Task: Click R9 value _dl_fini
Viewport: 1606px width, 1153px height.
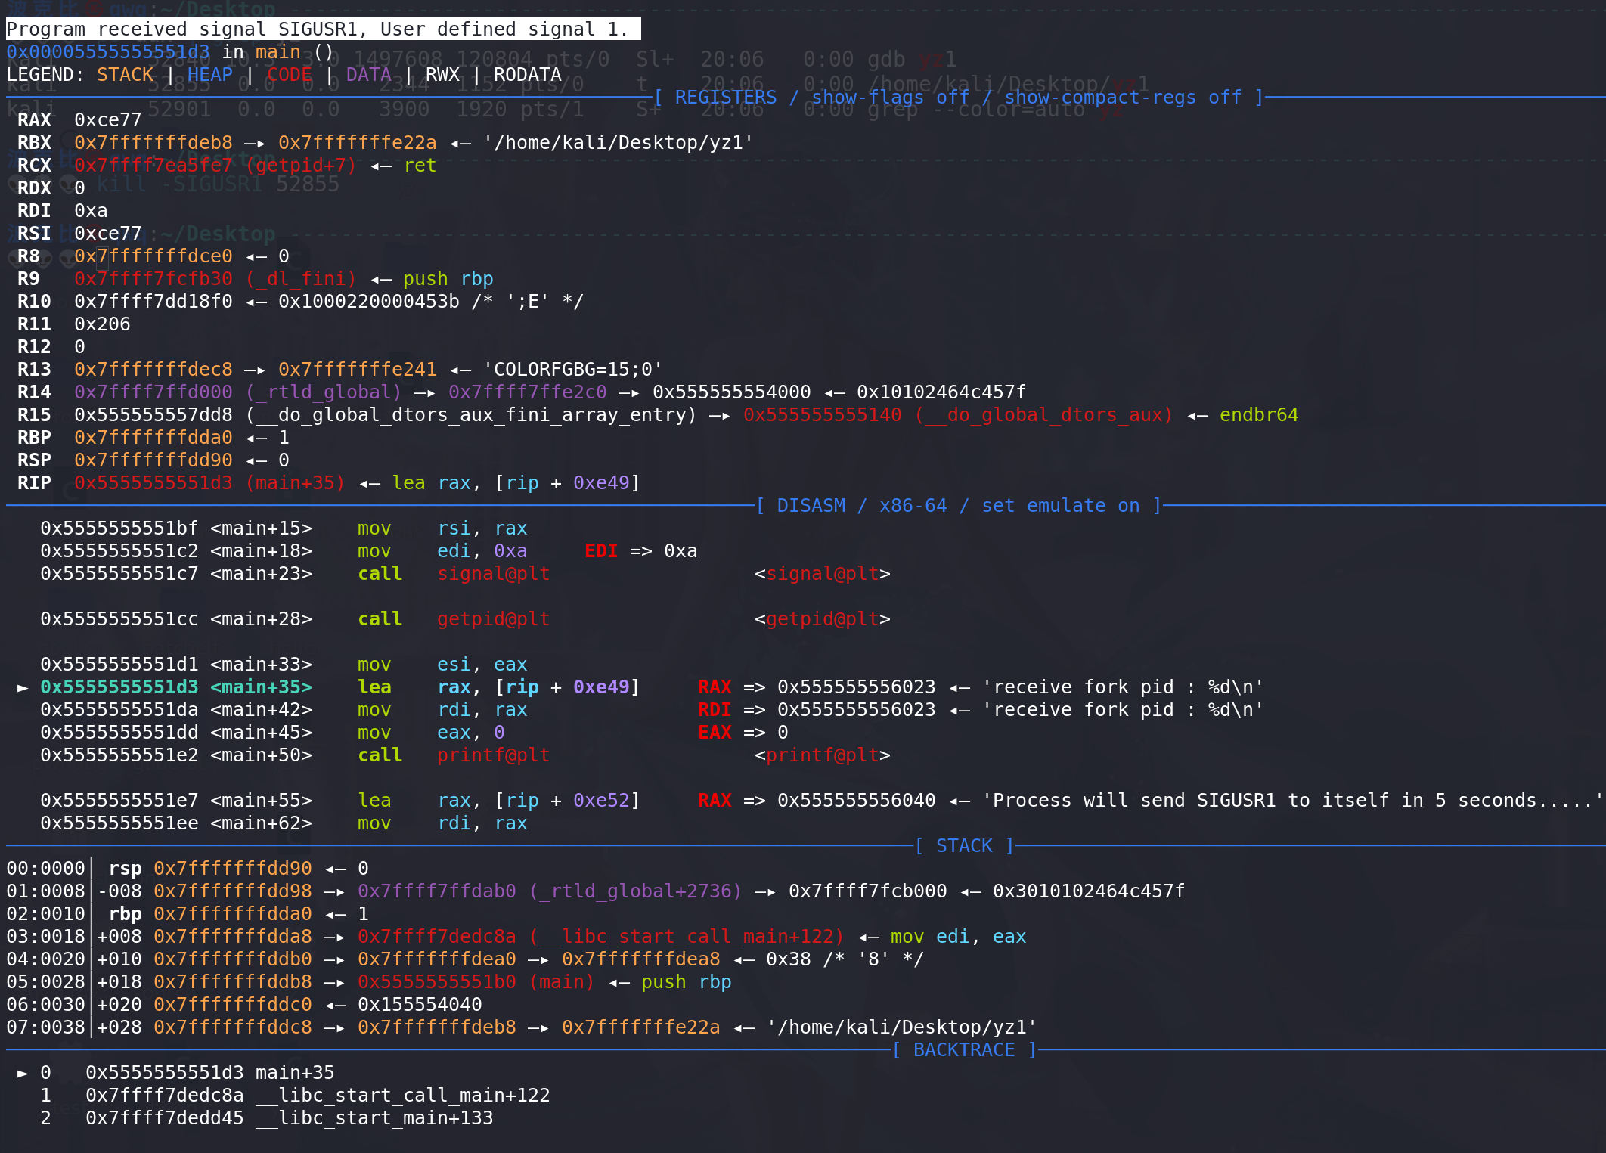Action: [301, 279]
